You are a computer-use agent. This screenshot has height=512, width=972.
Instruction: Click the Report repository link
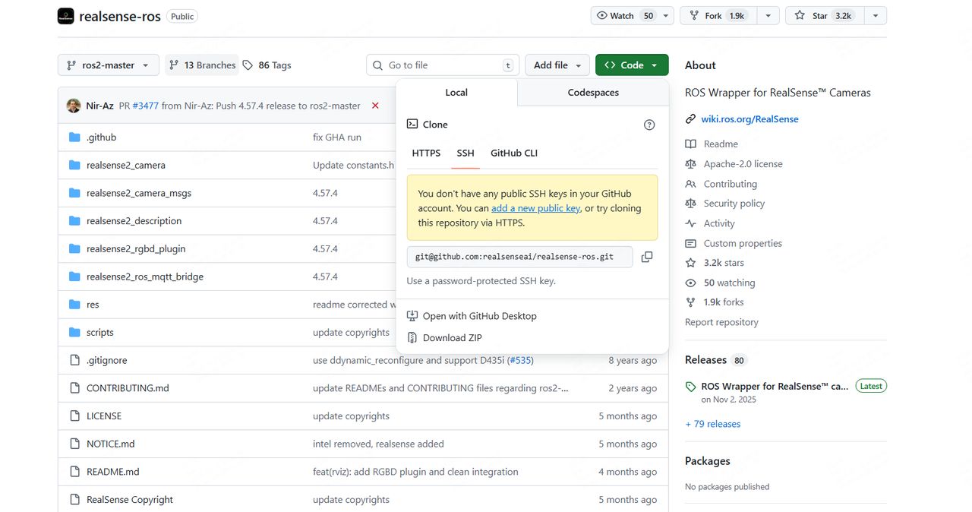coord(721,322)
